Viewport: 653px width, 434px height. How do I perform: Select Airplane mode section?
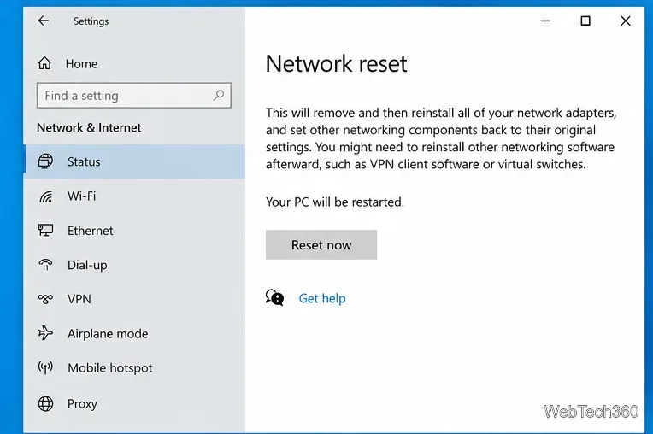(134, 334)
